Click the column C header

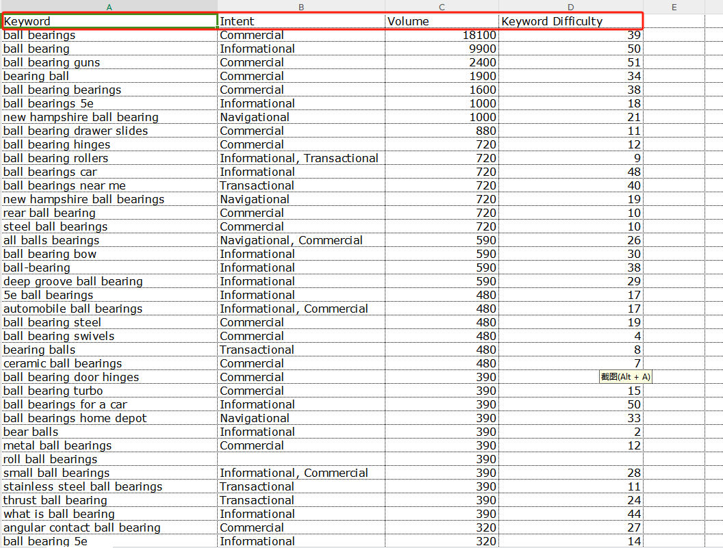(x=442, y=7)
